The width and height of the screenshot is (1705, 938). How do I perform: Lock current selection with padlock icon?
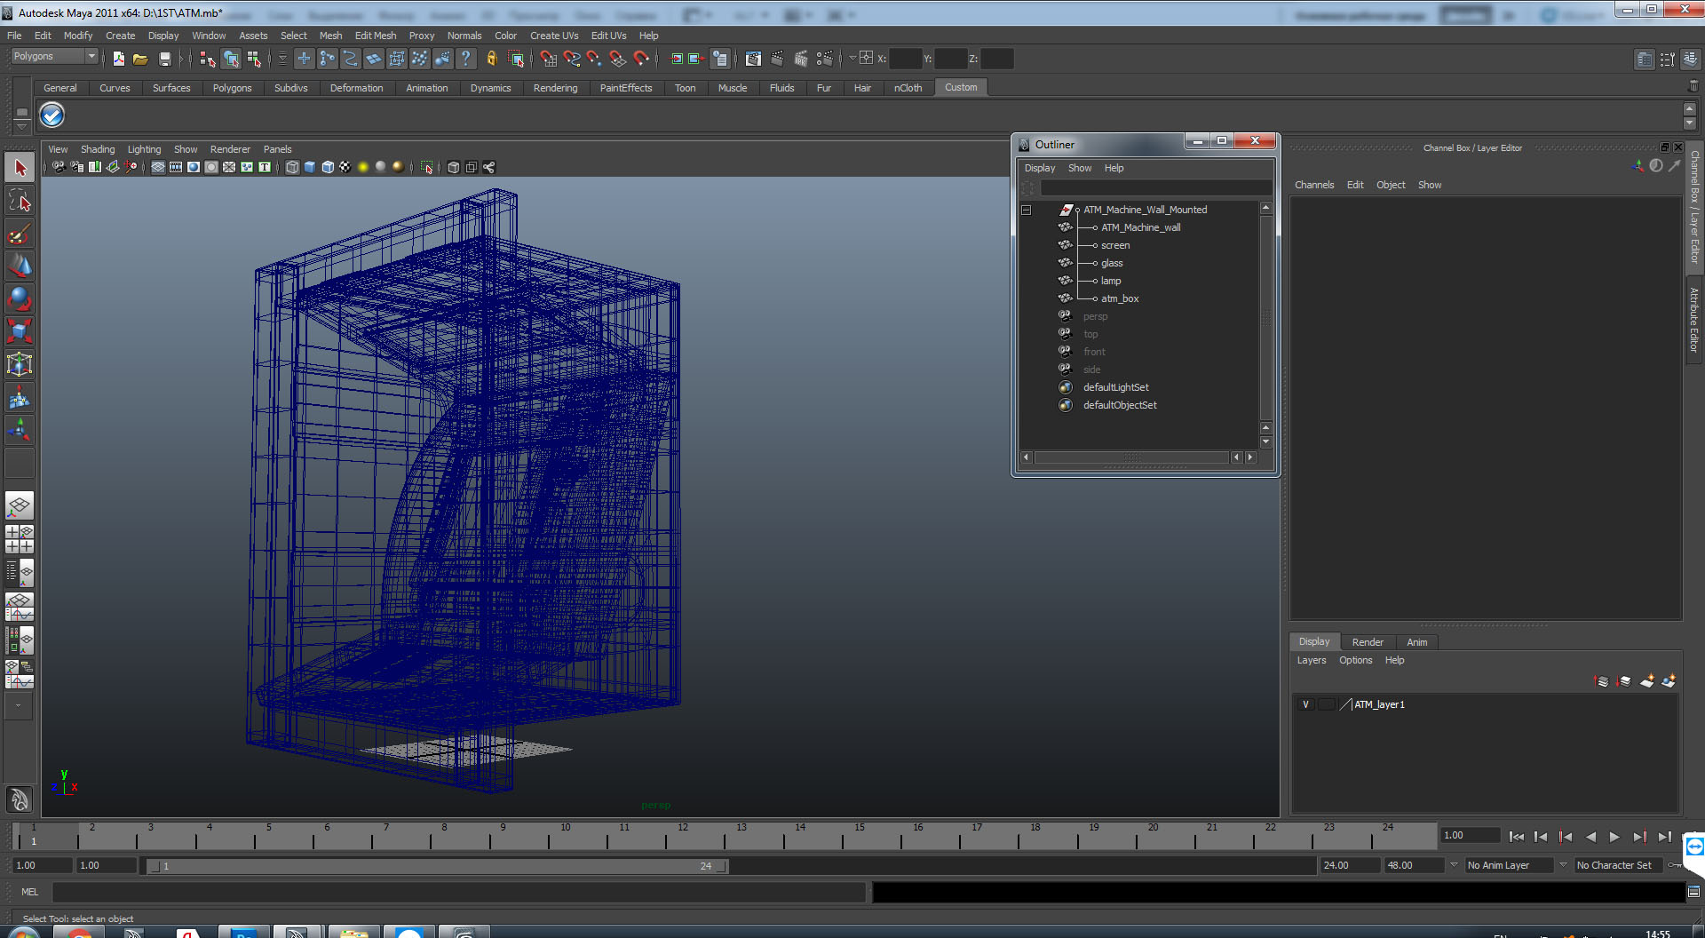tap(491, 59)
